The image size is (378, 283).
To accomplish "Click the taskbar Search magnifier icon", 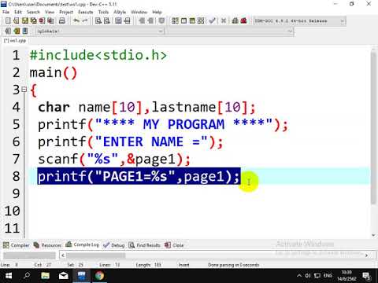I will coord(27,276).
